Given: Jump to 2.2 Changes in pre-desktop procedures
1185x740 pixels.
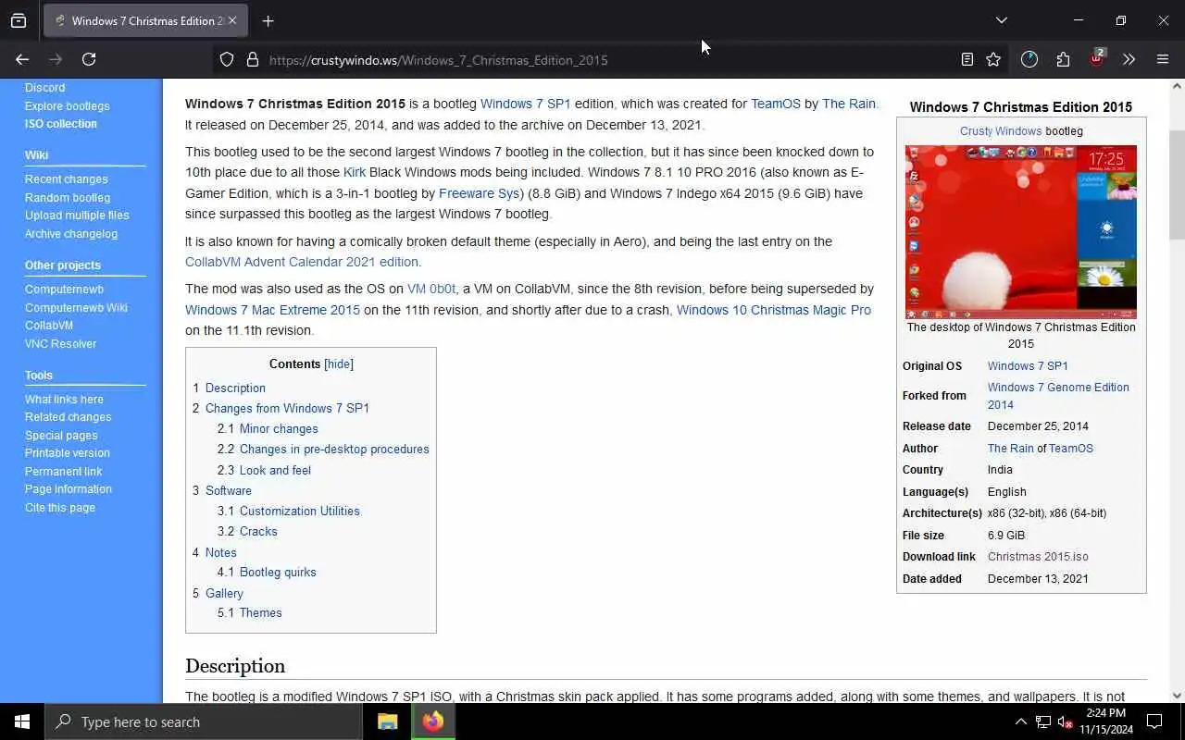Looking at the screenshot, I should click(323, 450).
